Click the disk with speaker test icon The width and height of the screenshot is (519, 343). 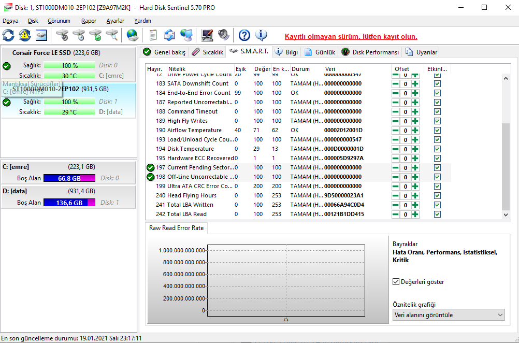coord(62,35)
